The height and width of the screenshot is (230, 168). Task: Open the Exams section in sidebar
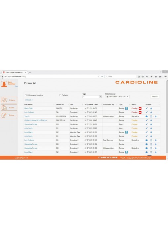9,107
